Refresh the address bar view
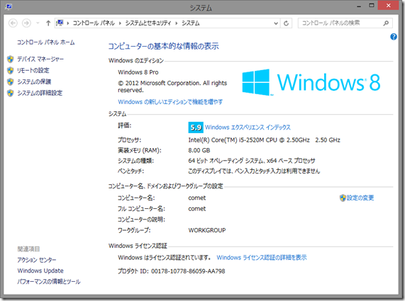The width and height of the screenshot is (405, 301). (286, 23)
